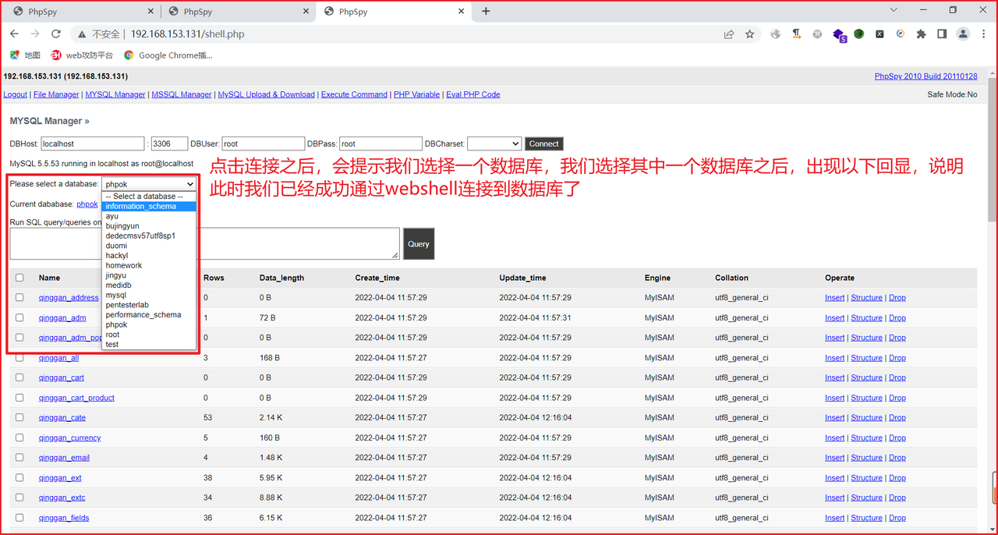Click the Connect button
Screen dimensions: 998x535
543,143
